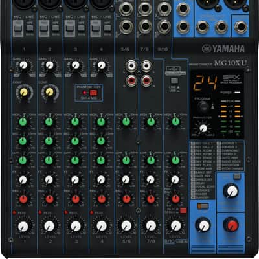Click the gray FX button in blue section
Viewport: 259px width, 259px height.
click(x=237, y=177)
